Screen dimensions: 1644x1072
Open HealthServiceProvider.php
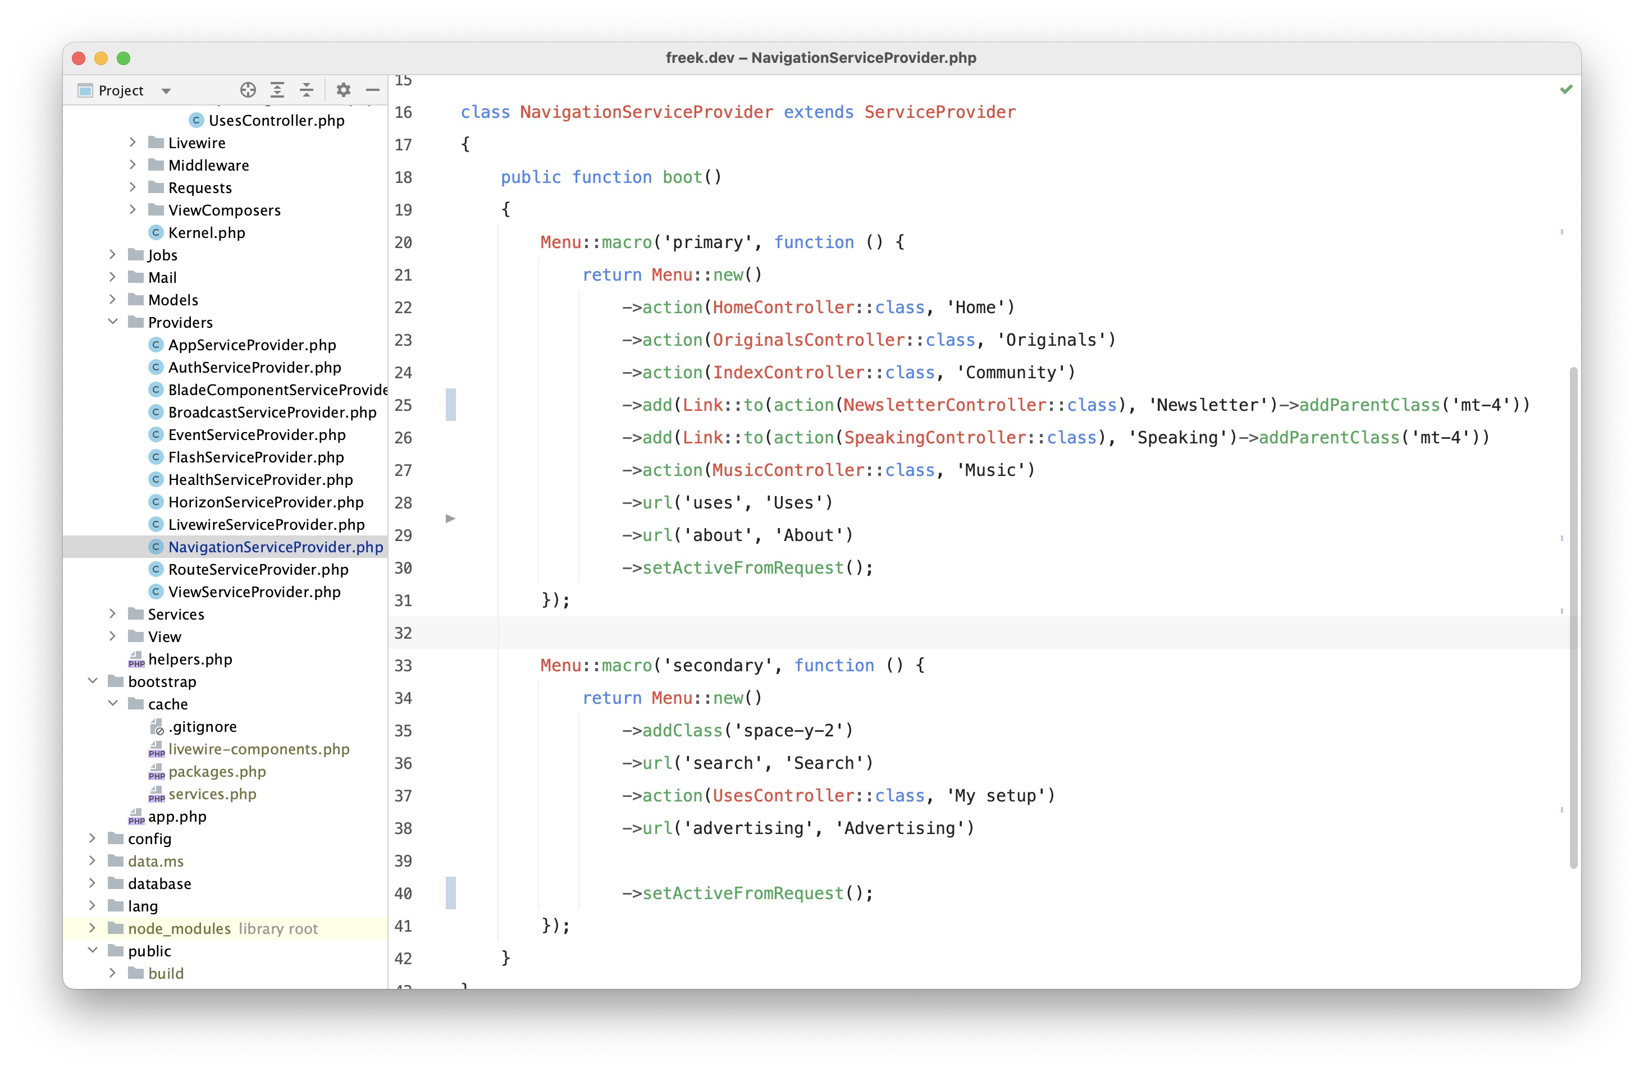[261, 479]
